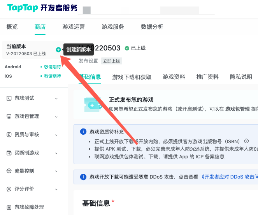Click the 买断制游戏 wallet icon

coord(9,153)
